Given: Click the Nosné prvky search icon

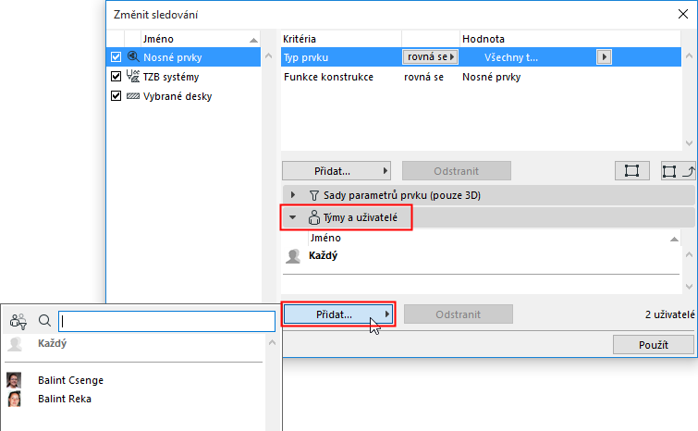Looking at the screenshot, I should pyautogui.click(x=133, y=56).
